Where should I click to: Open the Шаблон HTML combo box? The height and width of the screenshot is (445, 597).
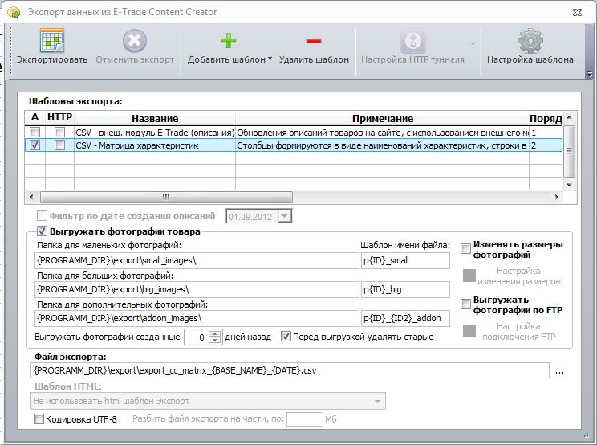(x=208, y=401)
